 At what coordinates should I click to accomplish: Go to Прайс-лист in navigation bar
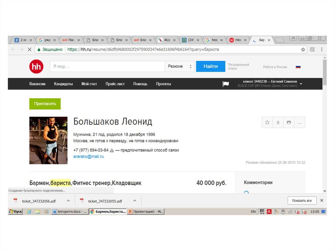coord(115,84)
